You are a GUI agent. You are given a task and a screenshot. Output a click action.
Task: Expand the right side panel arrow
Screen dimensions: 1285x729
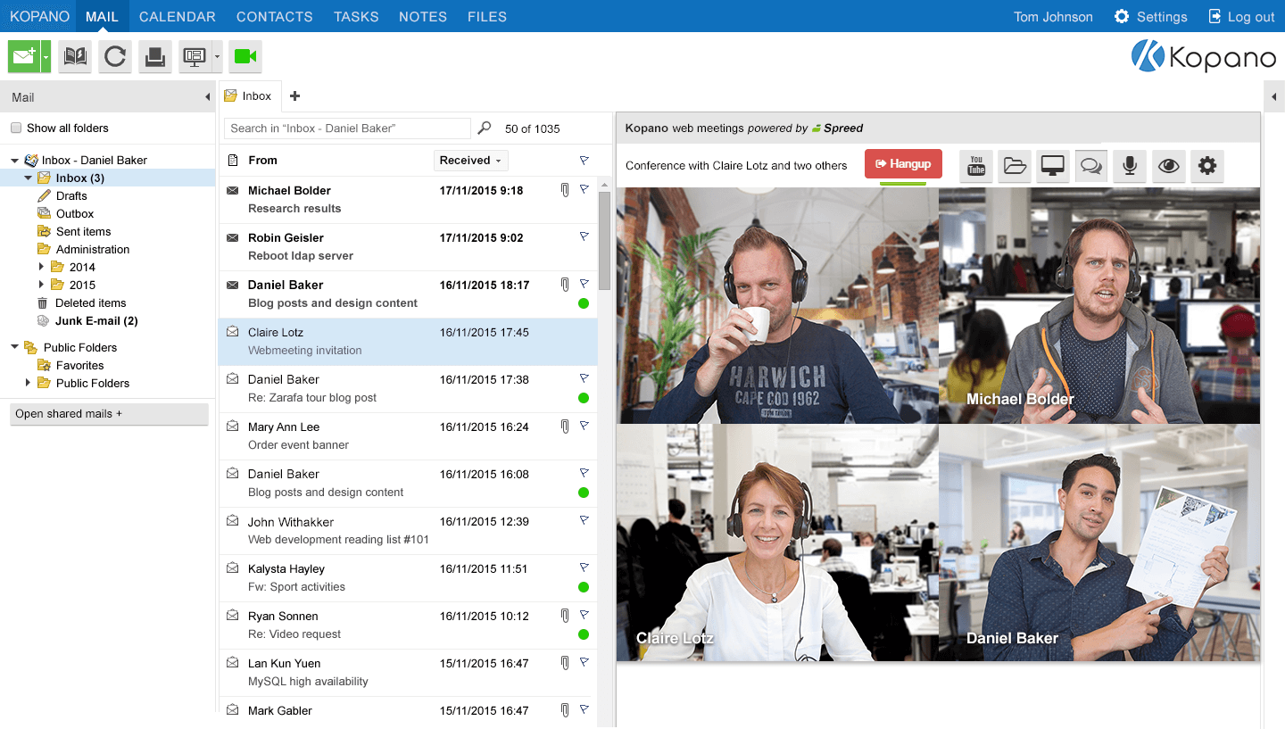coord(1274,97)
